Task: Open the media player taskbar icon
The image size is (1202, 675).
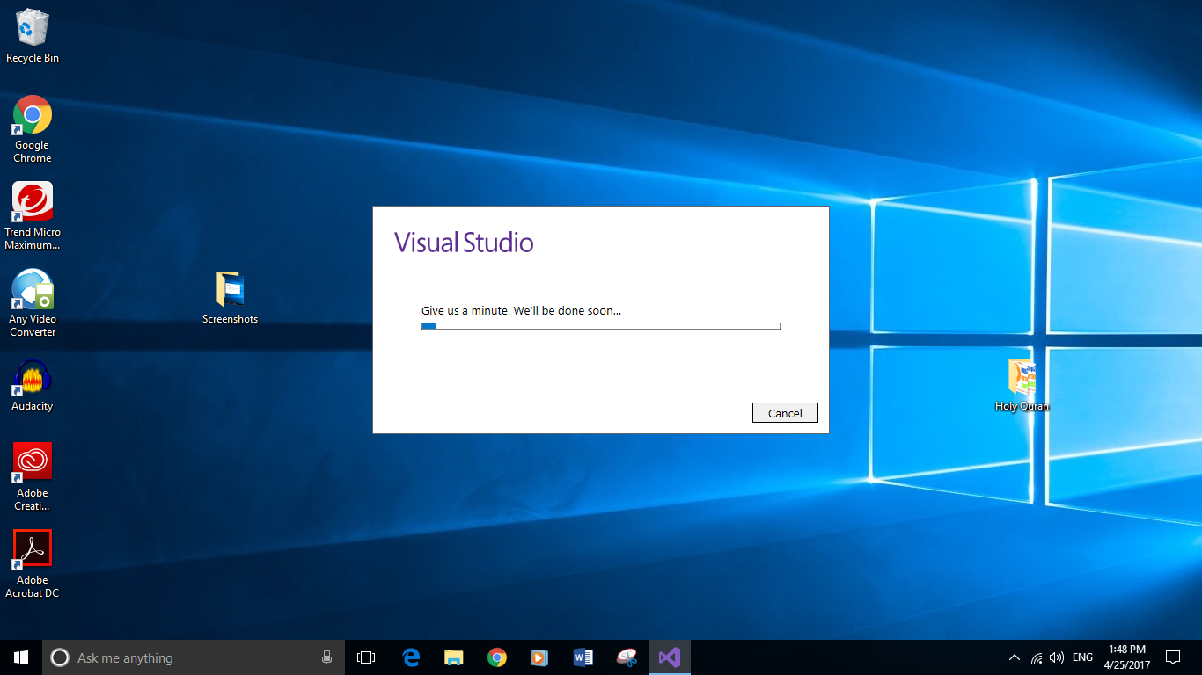Action: [539, 657]
